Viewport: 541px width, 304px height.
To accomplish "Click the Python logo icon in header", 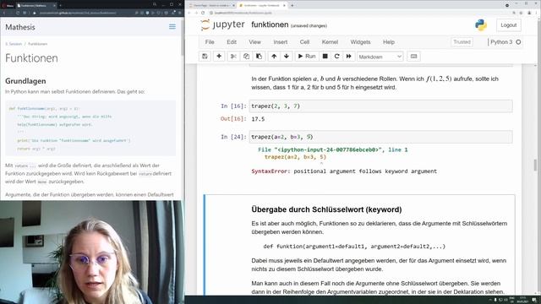I will point(481,24).
